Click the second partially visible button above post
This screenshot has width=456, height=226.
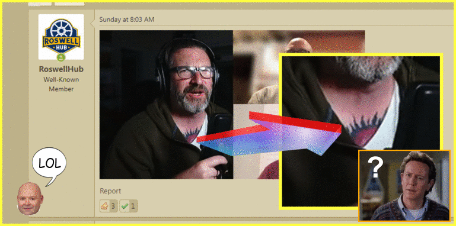pos(69,3)
